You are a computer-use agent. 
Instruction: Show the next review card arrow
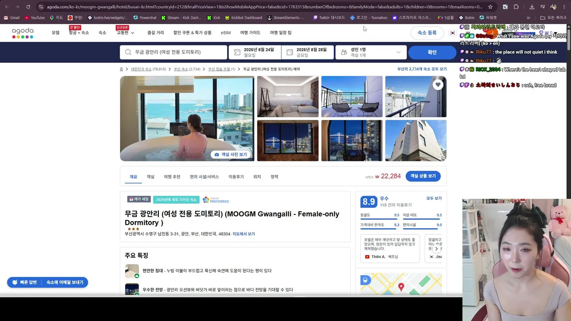pyautogui.click(x=436, y=249)
